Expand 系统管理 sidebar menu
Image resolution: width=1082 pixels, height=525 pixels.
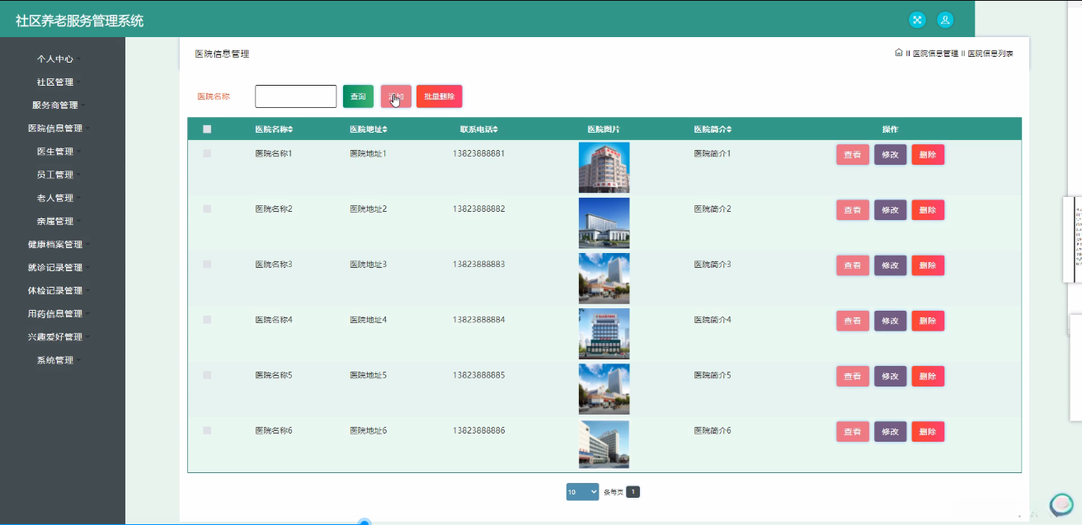(x=56, y=360)
